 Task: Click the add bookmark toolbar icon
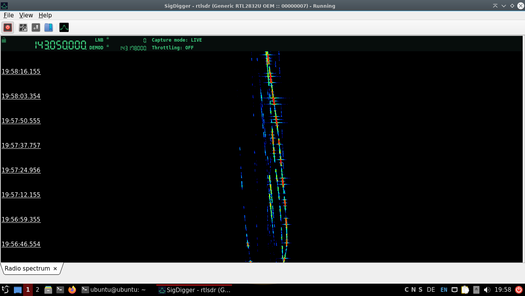36,27
